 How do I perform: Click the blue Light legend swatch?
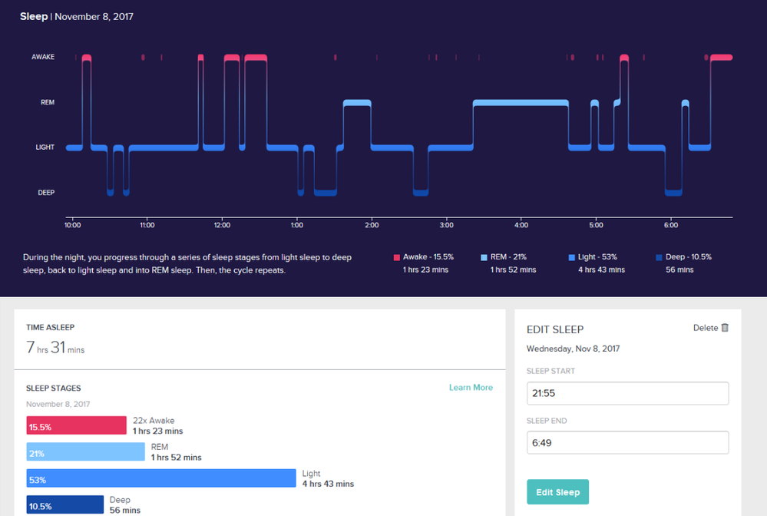[x=572, y=258]
